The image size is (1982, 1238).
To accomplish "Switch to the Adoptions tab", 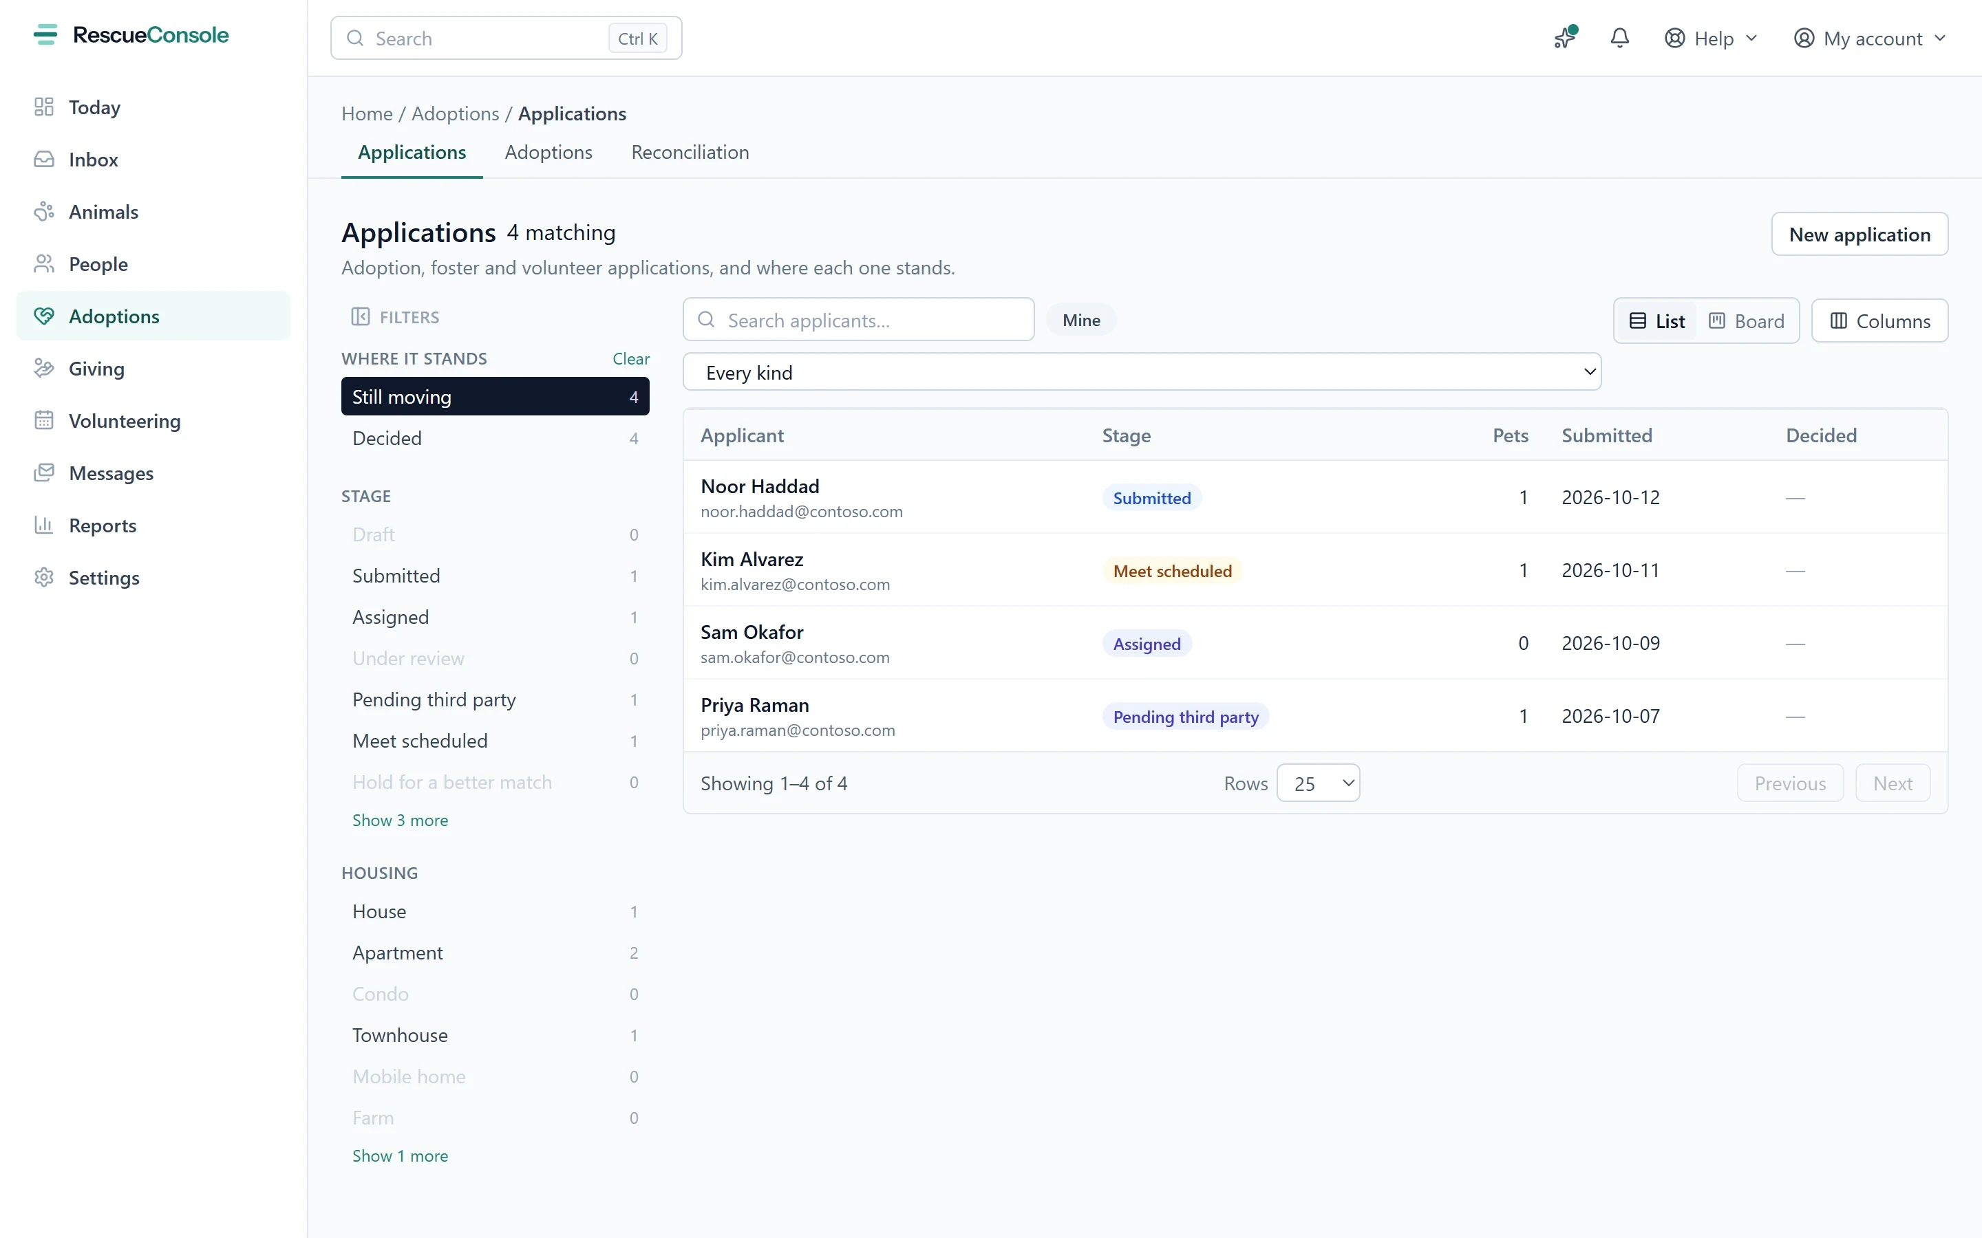I will 548,152.
